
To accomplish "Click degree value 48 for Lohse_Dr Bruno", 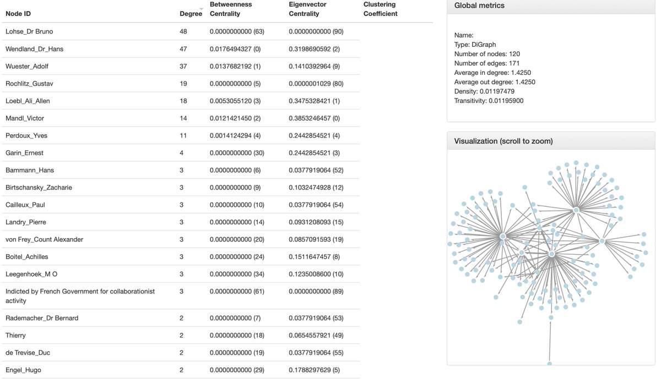I will [183, 32].
